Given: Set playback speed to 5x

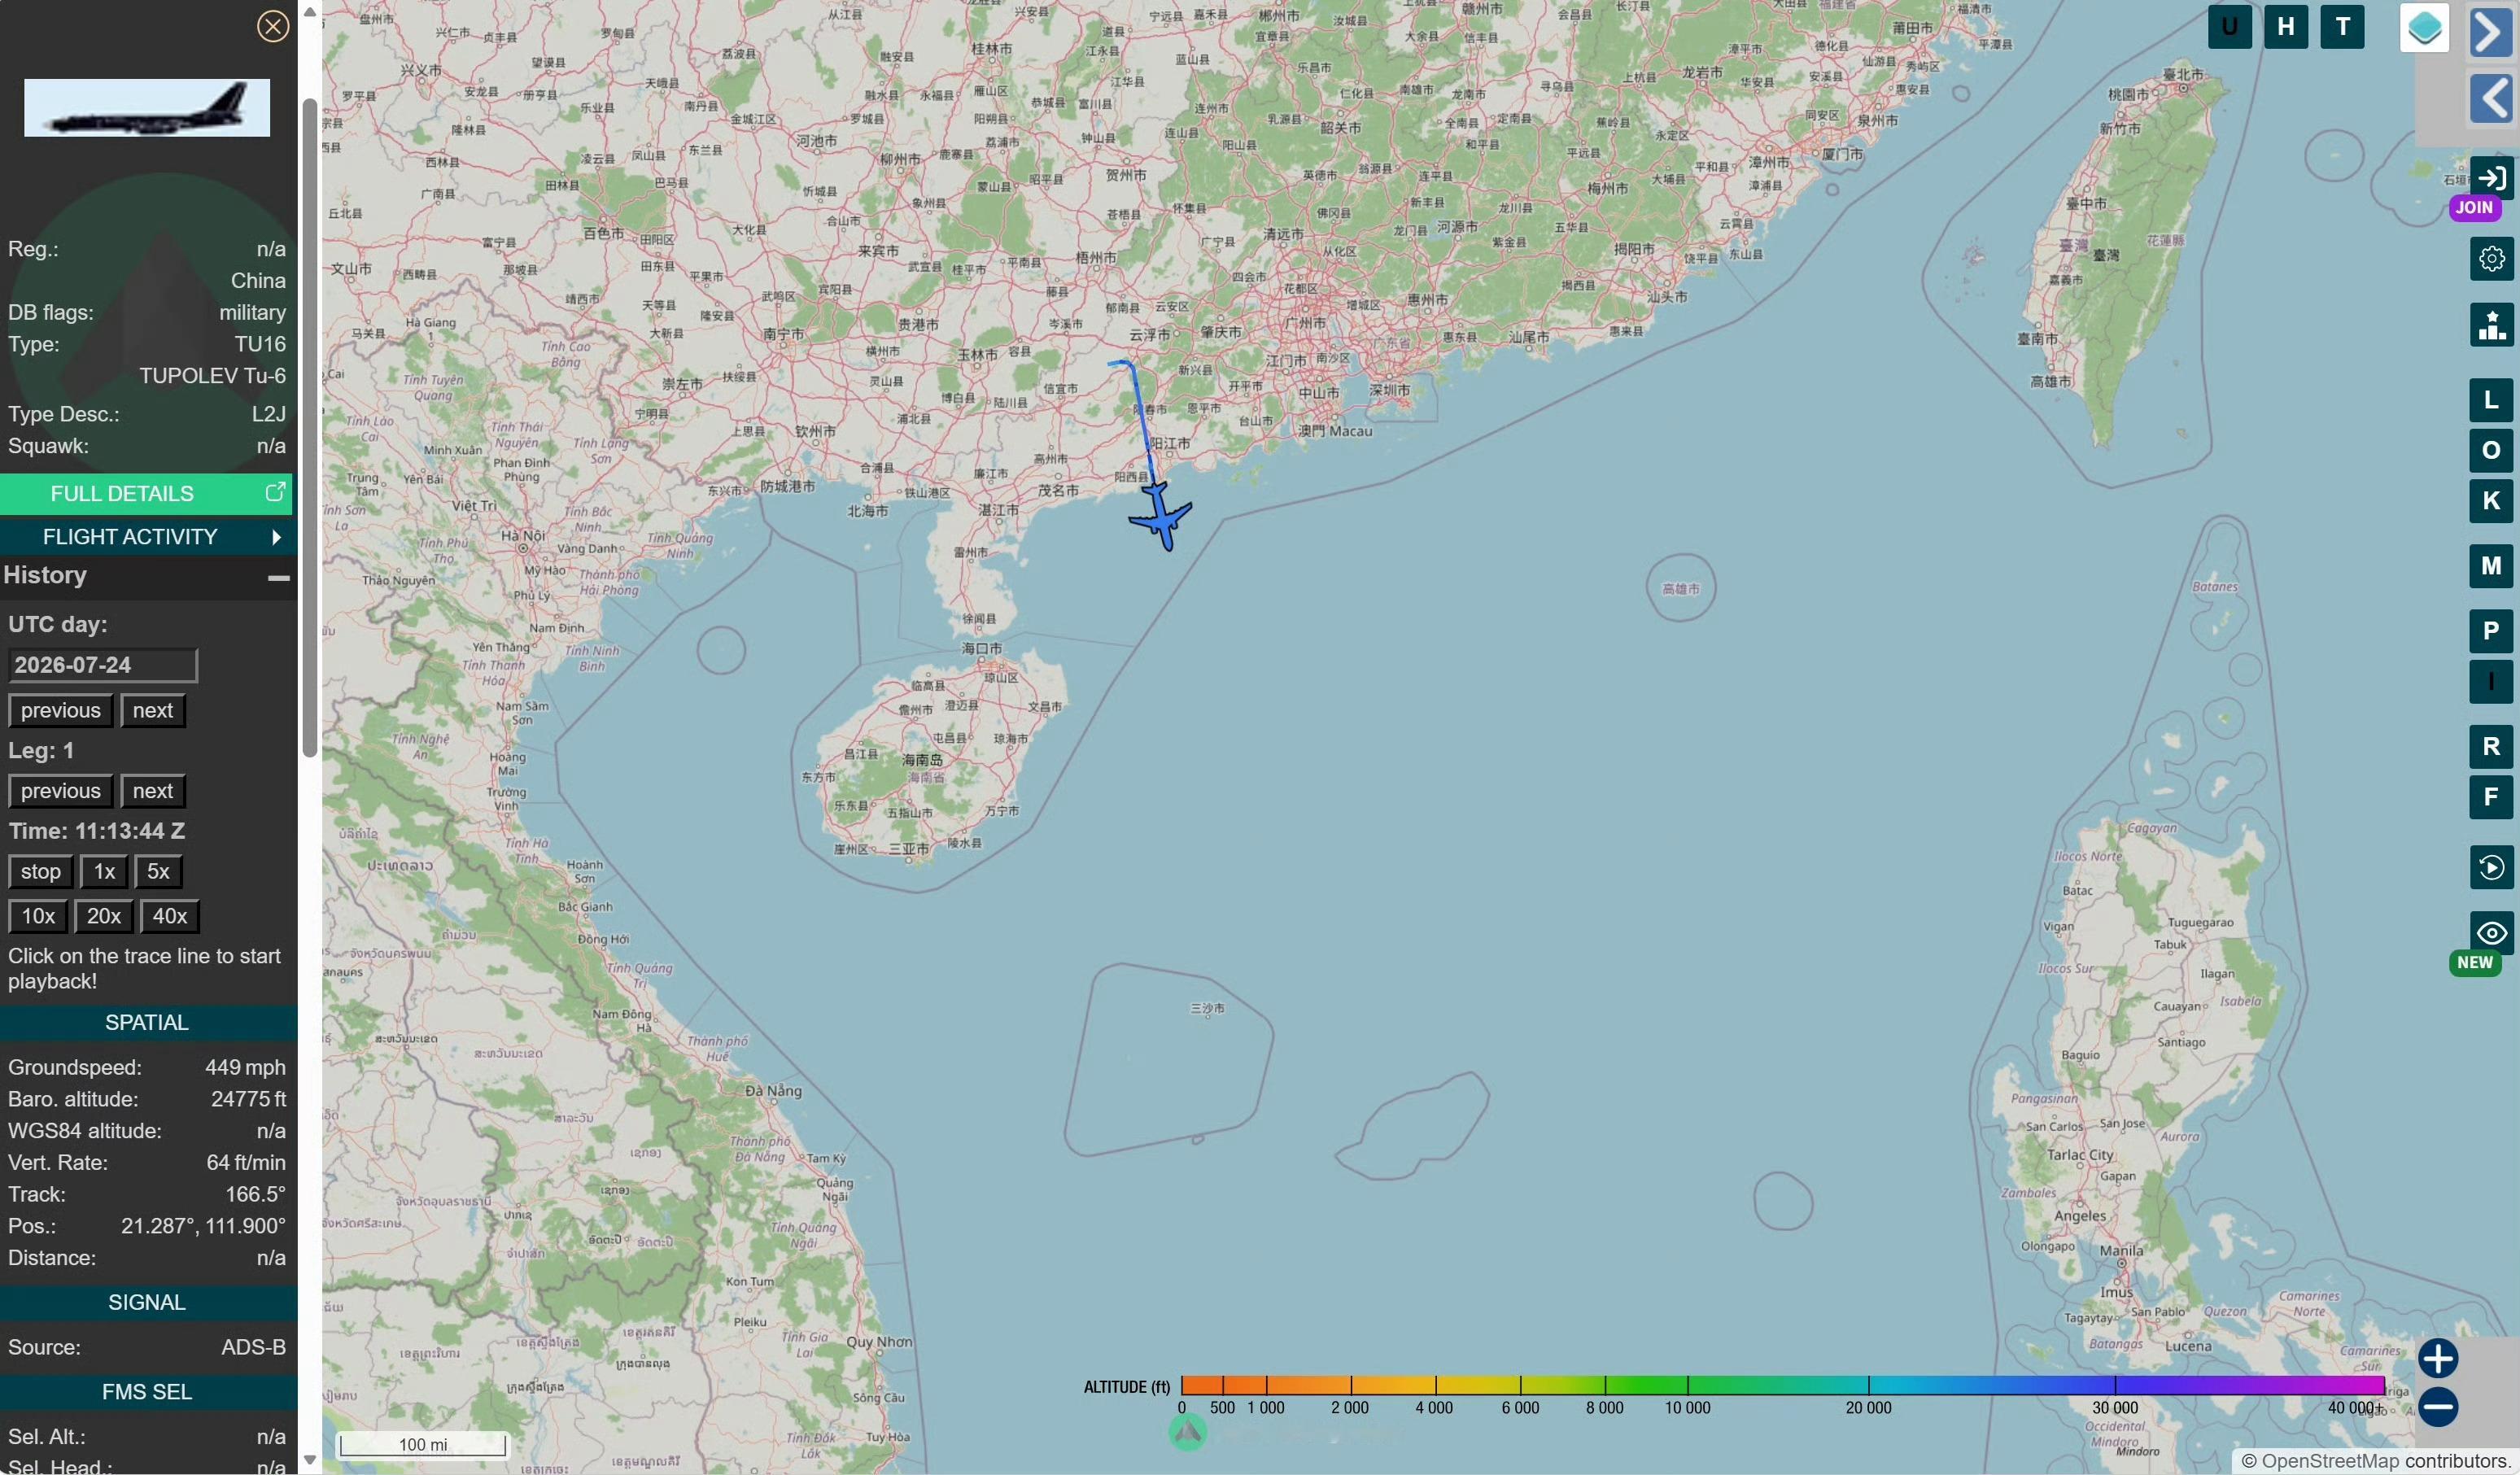Looking at the screenshot, I should point(159,872).
